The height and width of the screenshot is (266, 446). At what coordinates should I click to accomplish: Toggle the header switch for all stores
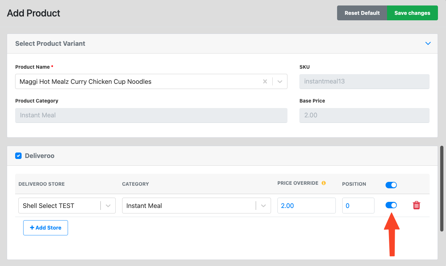click(x=391, y=185)
